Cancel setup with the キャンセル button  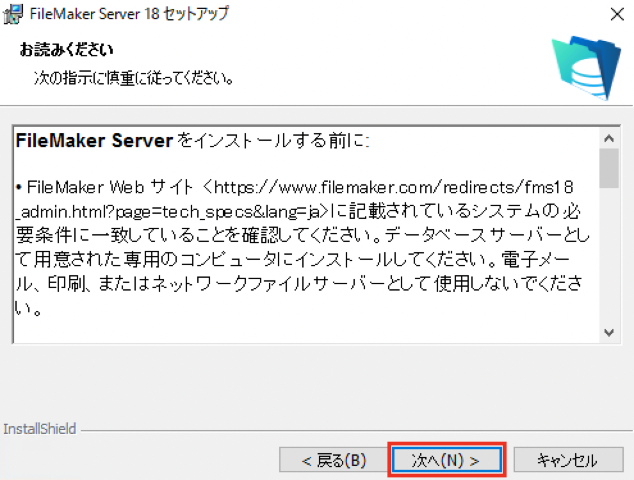pyautogui.click(x=568, y=460)
